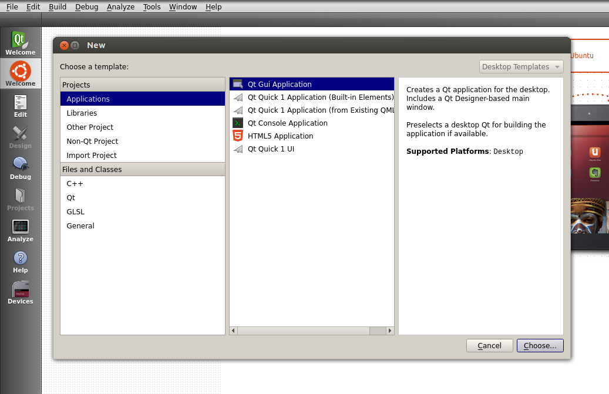
Task: Open the Devices mode in sidebar
Action: coord(21,292)
